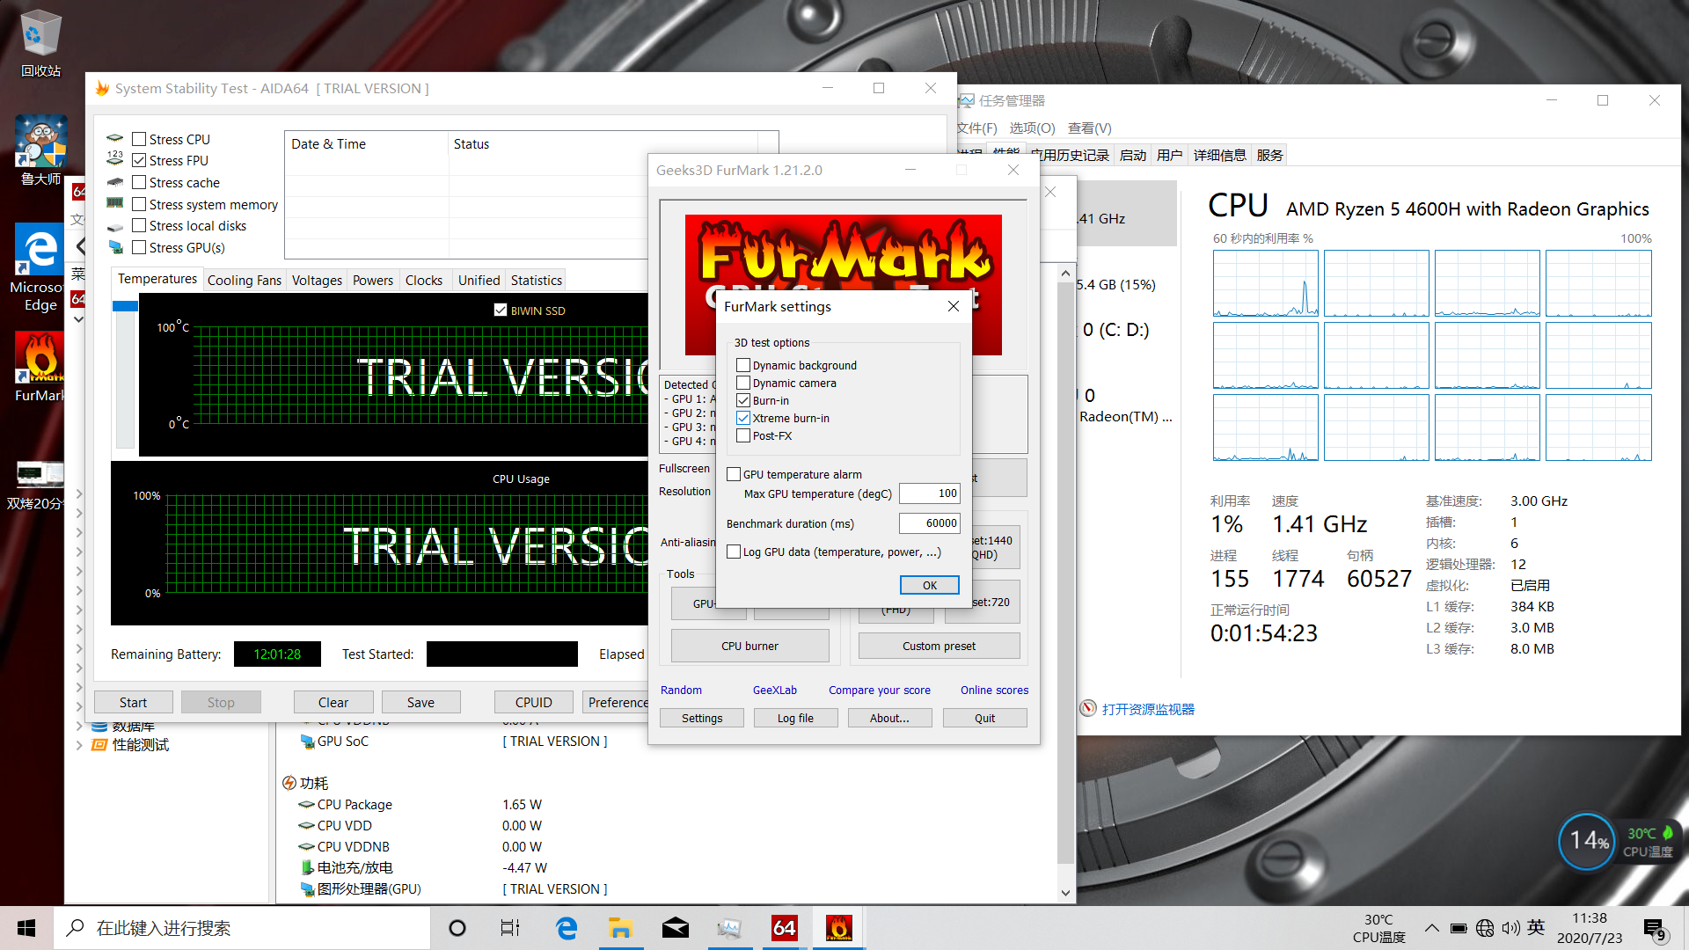The height and width of the screenshot is (950, 1689).
Task: Open volume control in system tray
Action: click(1510, 928)
